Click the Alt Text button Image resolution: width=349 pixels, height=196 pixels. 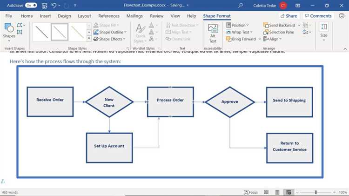pos(213,34)
